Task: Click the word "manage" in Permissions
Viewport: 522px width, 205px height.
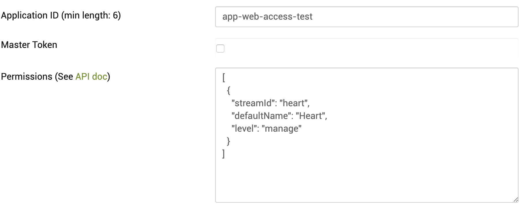Action: [281, 128]
